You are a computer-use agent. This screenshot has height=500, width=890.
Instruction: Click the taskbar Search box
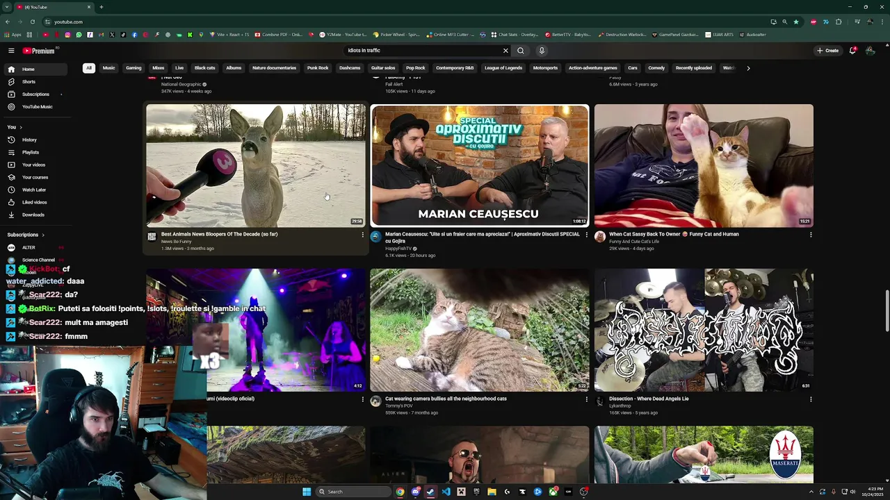354,492
